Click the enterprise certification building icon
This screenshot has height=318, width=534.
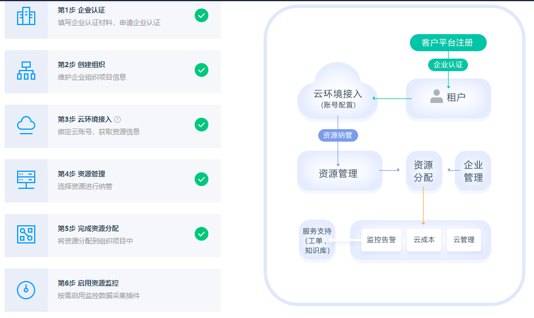pos(26,16)
